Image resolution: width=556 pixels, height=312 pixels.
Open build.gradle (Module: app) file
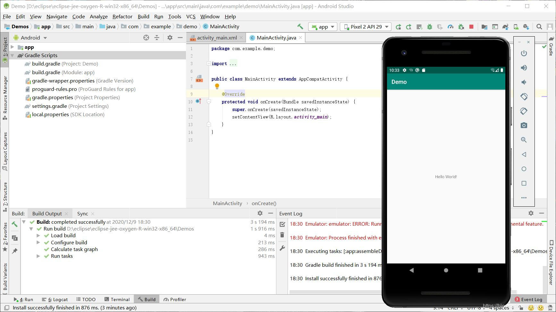[46, 73]
